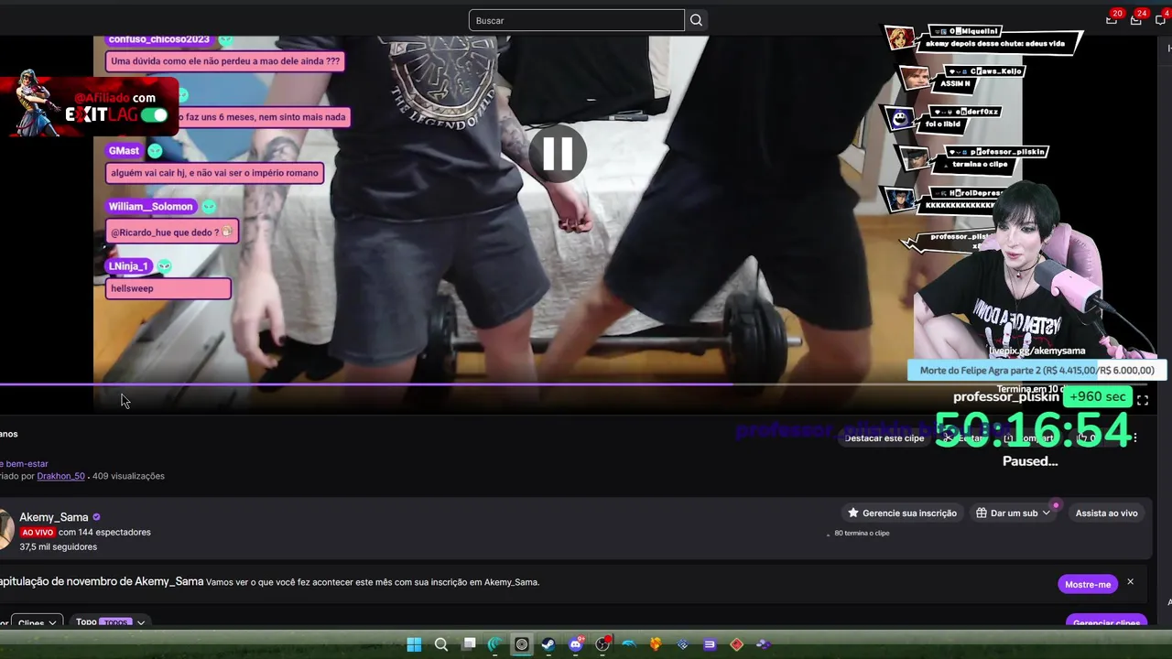
Task: Click GMast chat username
Action: click(x=124, y=151)
